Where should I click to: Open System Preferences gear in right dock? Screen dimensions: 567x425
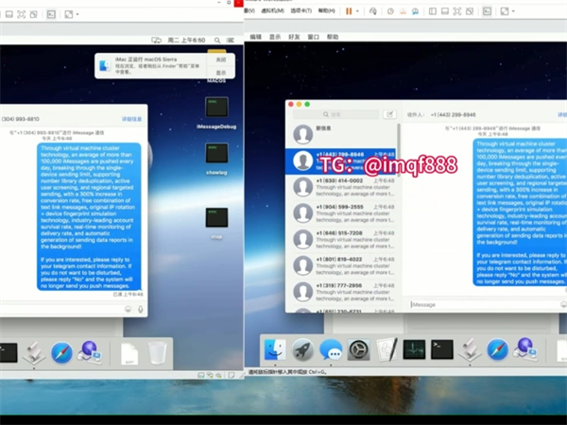click(359, 350)
